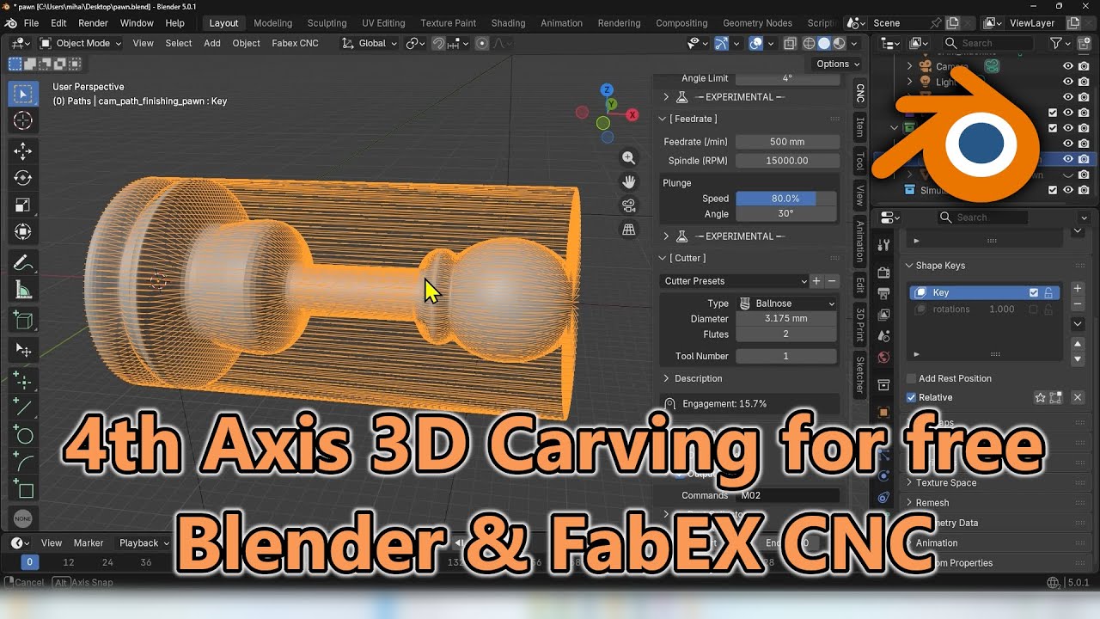This screenshot has height=619, width=1100.
Task: Enable Add Rest Position checkbox
Action: pyautogui.click(x=912, y=378)
